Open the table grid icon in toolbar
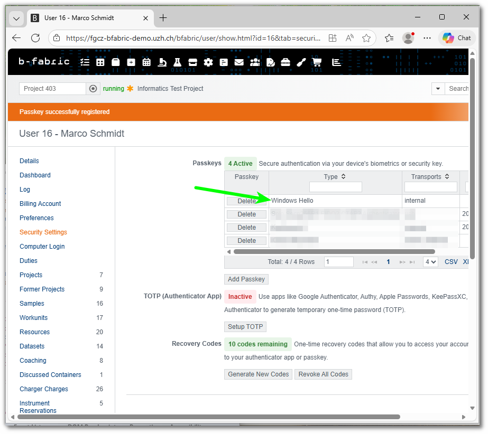This screenshot has width=488, height=434. pyautogui.click(x=100, y=62)
